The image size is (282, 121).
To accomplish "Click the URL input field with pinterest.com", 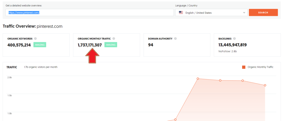I will tap(90, 13).
